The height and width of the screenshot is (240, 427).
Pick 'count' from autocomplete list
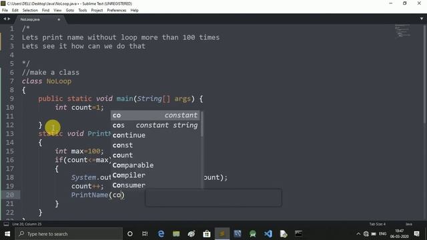click(155, 155)
